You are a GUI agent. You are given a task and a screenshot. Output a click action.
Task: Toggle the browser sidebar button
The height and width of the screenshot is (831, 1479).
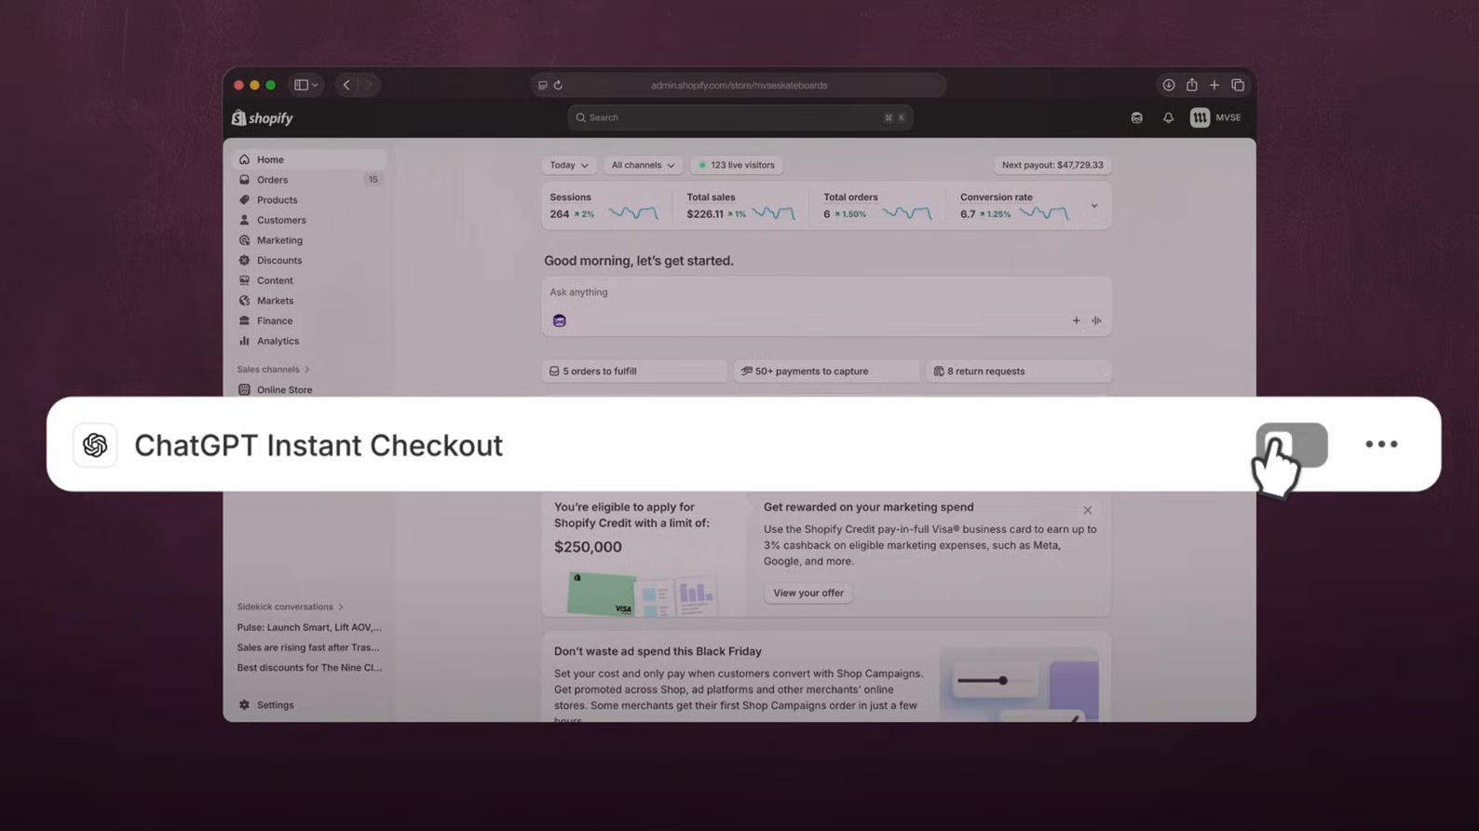301,85
